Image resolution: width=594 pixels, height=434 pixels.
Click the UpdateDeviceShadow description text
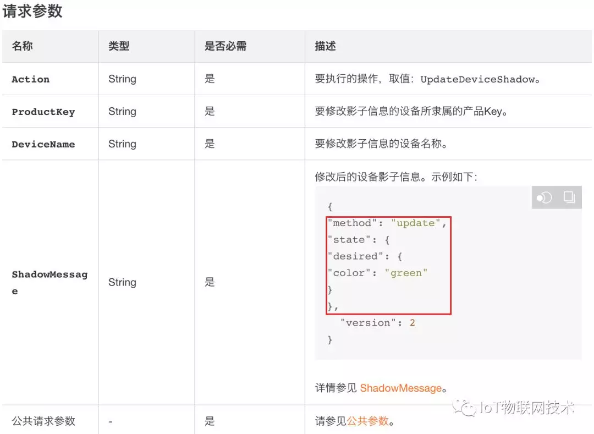pyautogui.click(x=427, y=79)
